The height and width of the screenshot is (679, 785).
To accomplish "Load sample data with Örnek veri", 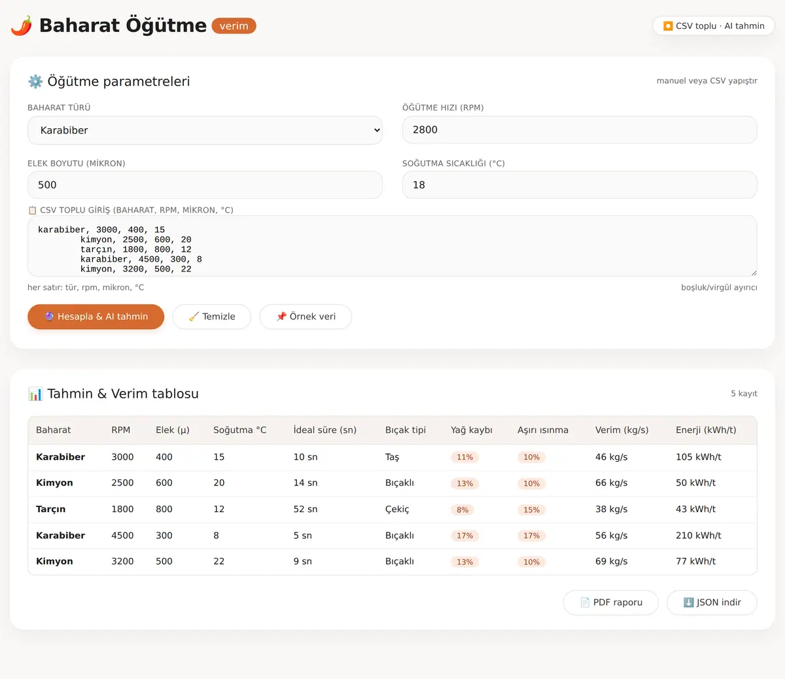I will coord(305,317).
